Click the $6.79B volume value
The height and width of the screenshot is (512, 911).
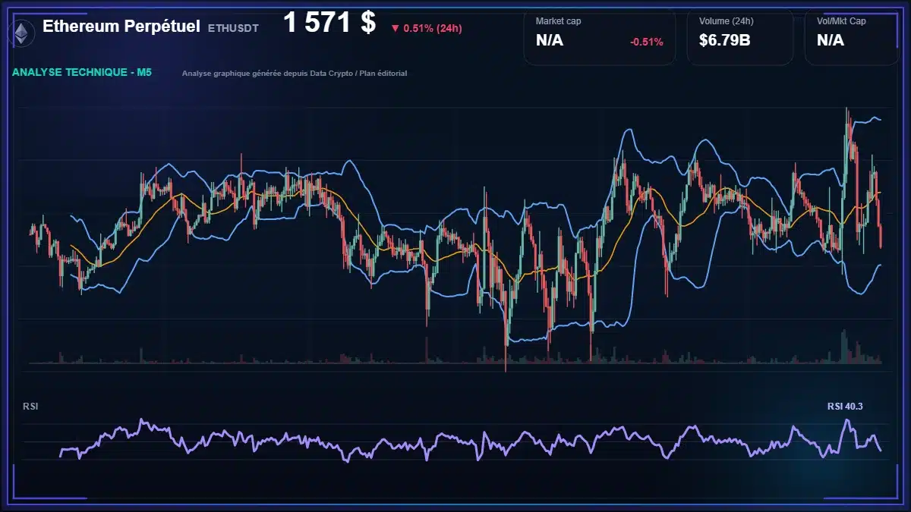(725, 41)
